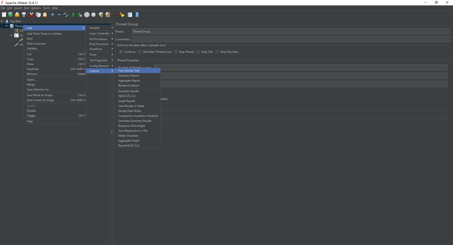Choose Generate Summary Results listener
The width and height of the screenshot is (453, 245).
click(x=137, y=121)
